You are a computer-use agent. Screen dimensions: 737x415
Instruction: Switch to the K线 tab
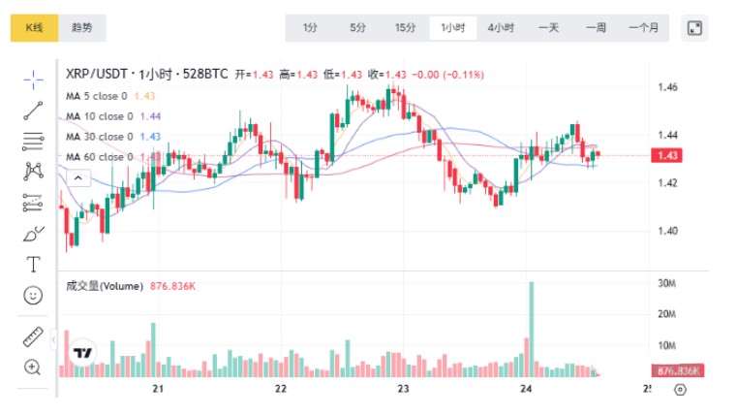pyautogui.click(x=34, y=28)
